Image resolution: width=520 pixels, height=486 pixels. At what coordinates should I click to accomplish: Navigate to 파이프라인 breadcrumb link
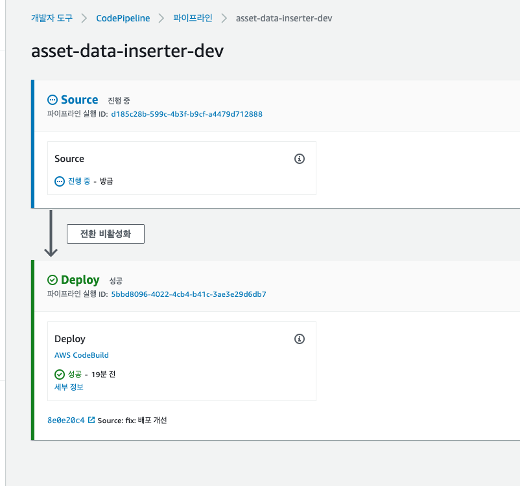193,18
